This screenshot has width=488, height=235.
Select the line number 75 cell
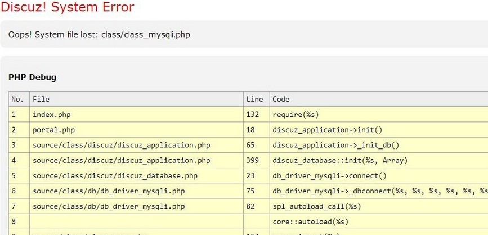pos(251,191)
